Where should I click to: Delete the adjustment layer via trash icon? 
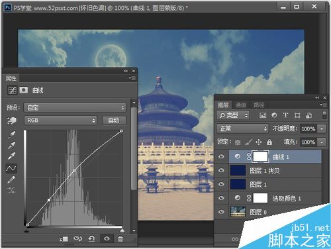[120, 239]
